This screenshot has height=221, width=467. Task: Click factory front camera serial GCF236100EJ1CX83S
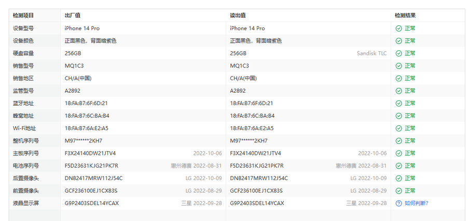[91, 190]
